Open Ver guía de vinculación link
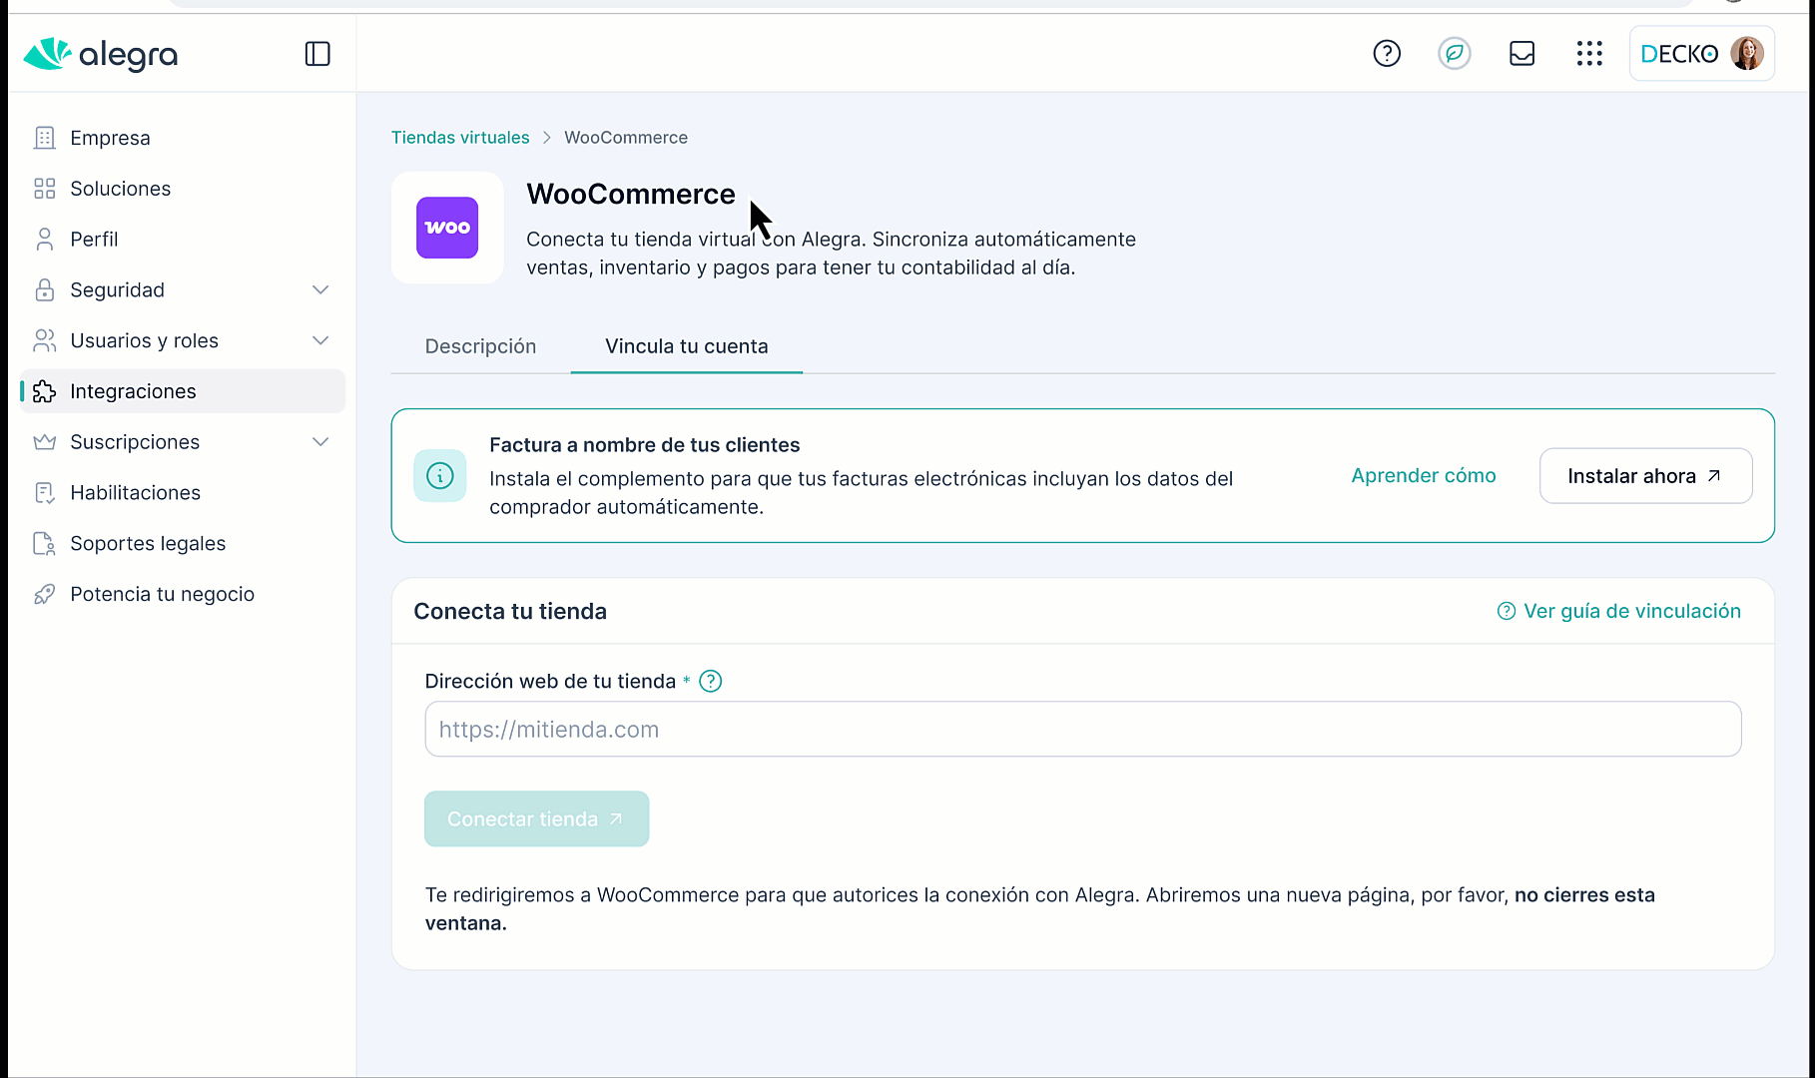1815x1078 pixels. pos(1619,611)
